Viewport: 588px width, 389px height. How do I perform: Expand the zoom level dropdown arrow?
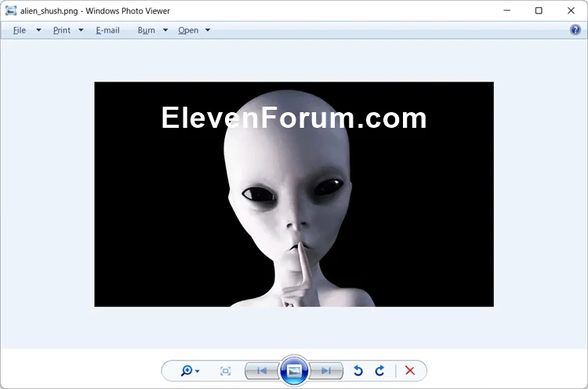click(x=198, y=372)
